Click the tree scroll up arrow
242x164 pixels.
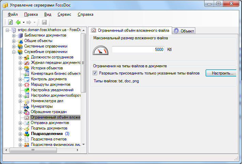click(x=84, y=30)
